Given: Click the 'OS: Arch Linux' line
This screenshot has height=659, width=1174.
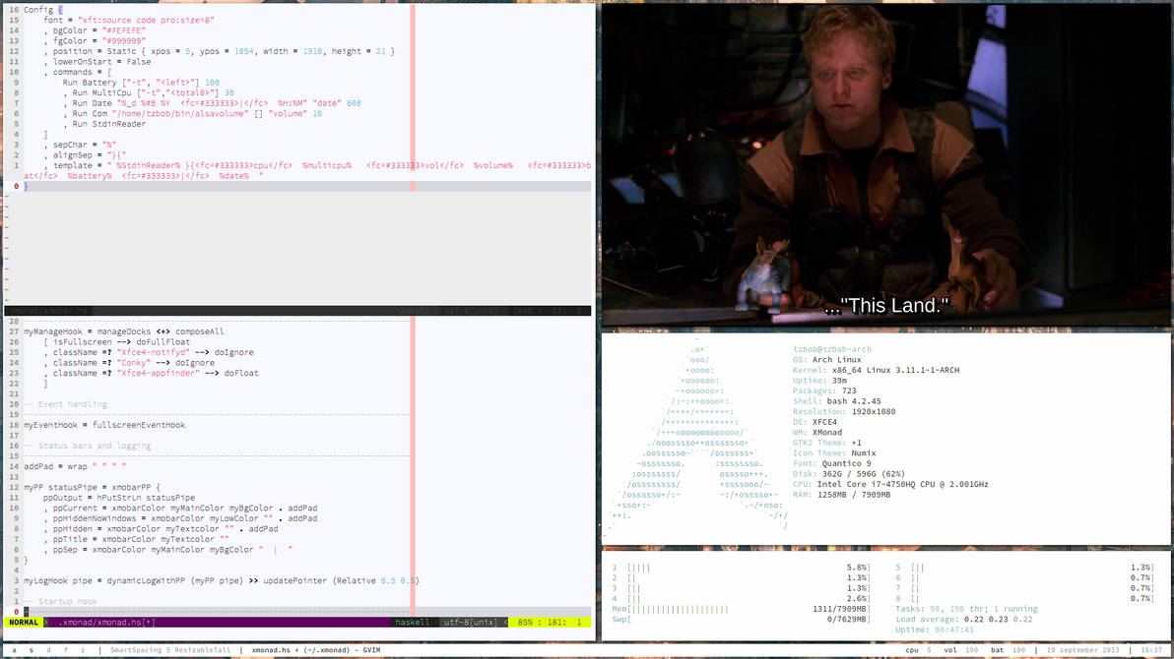Looking at the screenshot, I should (827, 360).
